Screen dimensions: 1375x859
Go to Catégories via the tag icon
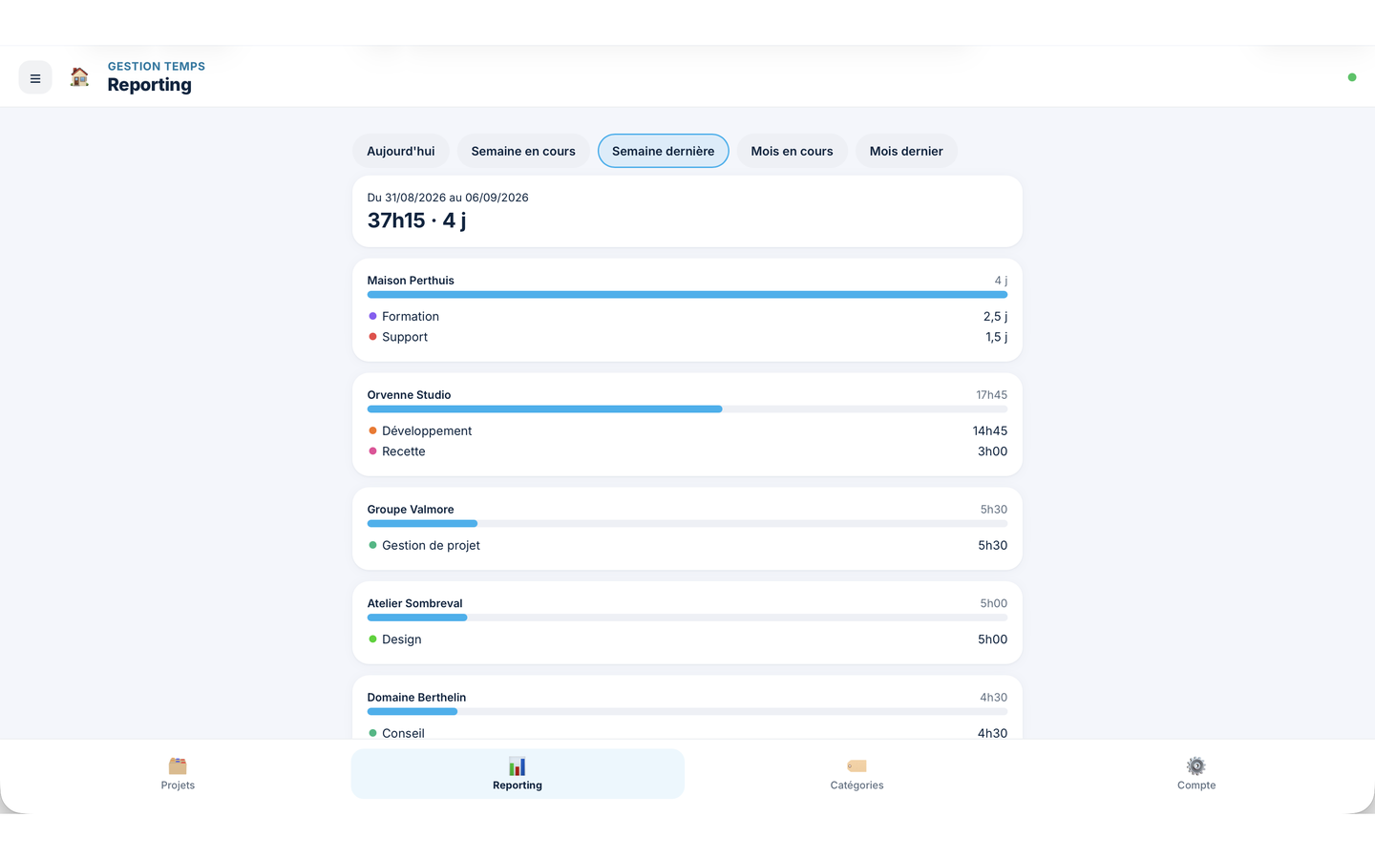[857, 774]
